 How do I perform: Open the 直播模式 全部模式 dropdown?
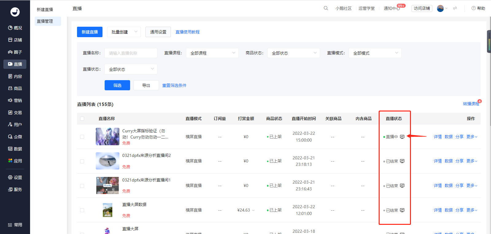tap(375, 53)
